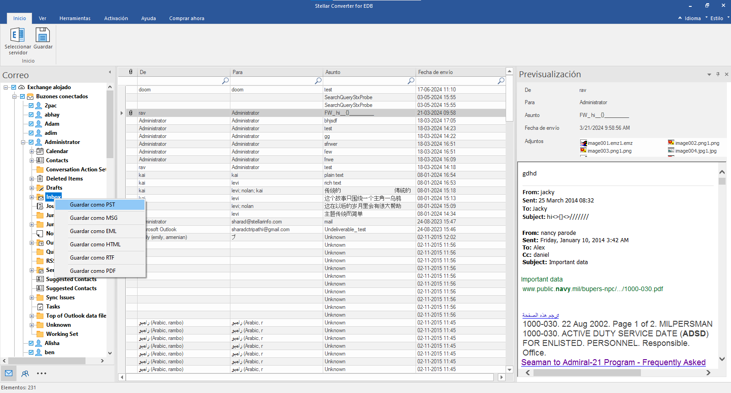This screenshot has width=731, height=393.
Task: Choose Guardar como MSG
Action: (100, 218)
